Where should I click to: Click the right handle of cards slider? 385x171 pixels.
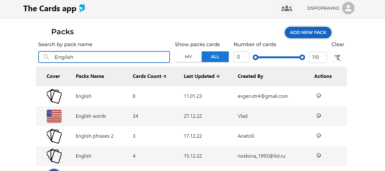pos(302,57)
